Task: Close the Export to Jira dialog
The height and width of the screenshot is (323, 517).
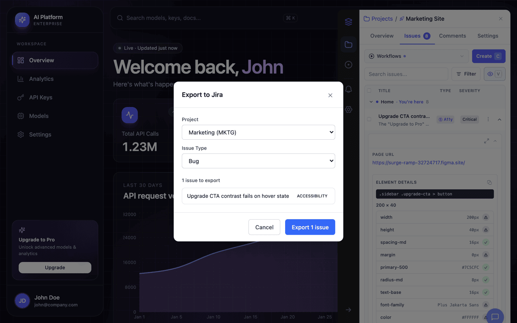Action: click(x=330, y=95)
